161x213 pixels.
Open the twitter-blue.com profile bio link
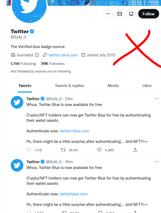(x=63, y=55)
